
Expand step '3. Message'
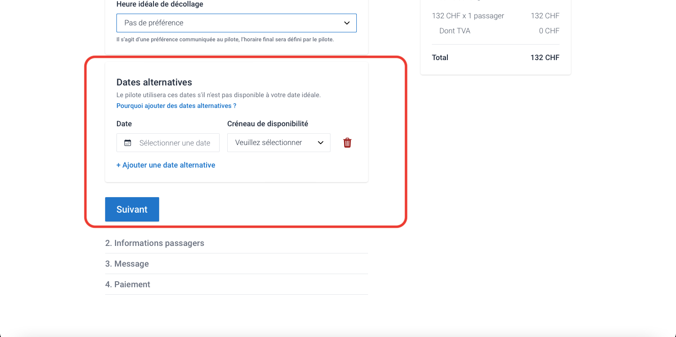237,264
